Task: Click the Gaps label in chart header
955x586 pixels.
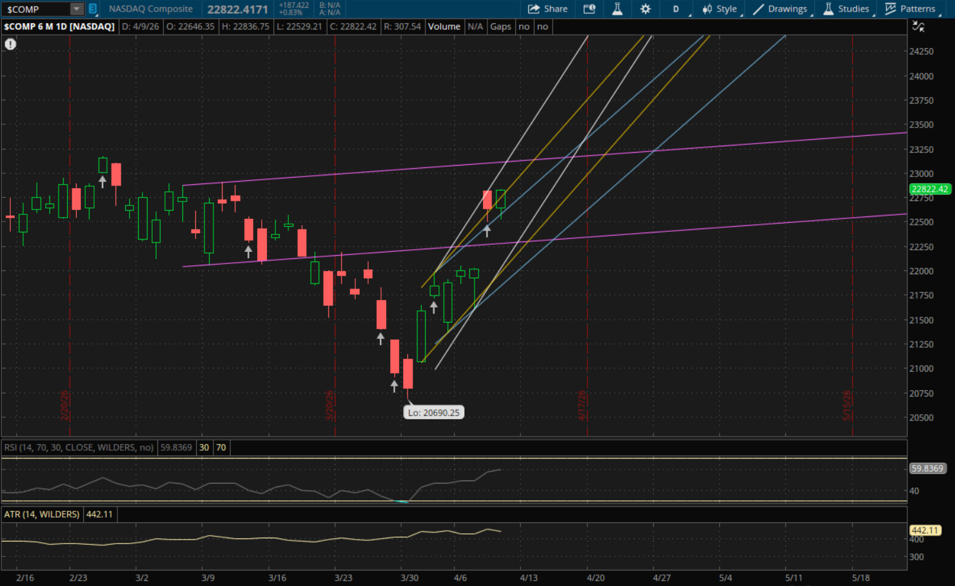Action: (500, 26)
